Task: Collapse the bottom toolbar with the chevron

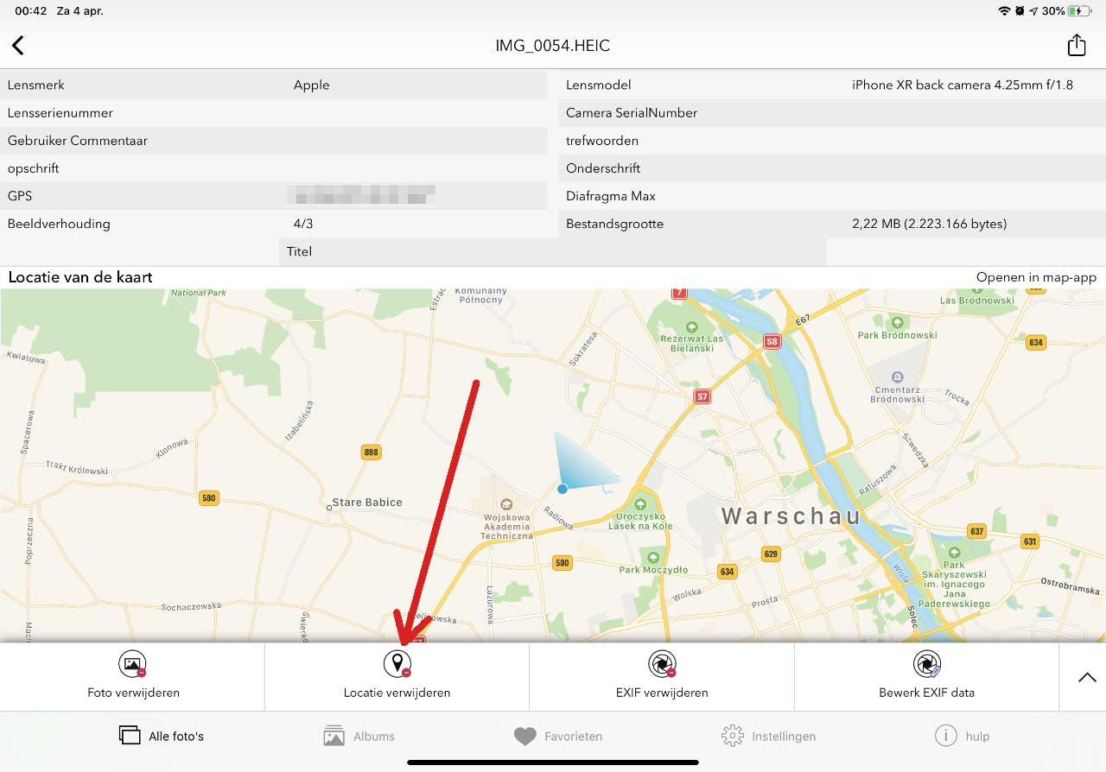Action: click(x=1087, y=677)
